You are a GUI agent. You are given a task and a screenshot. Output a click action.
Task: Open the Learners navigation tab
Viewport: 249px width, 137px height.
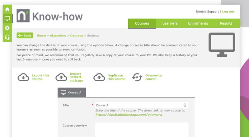170,23
